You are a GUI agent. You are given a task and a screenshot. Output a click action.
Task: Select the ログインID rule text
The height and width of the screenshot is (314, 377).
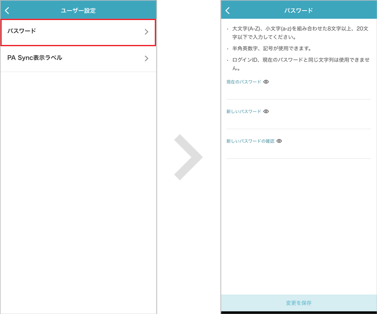point(301,64)
